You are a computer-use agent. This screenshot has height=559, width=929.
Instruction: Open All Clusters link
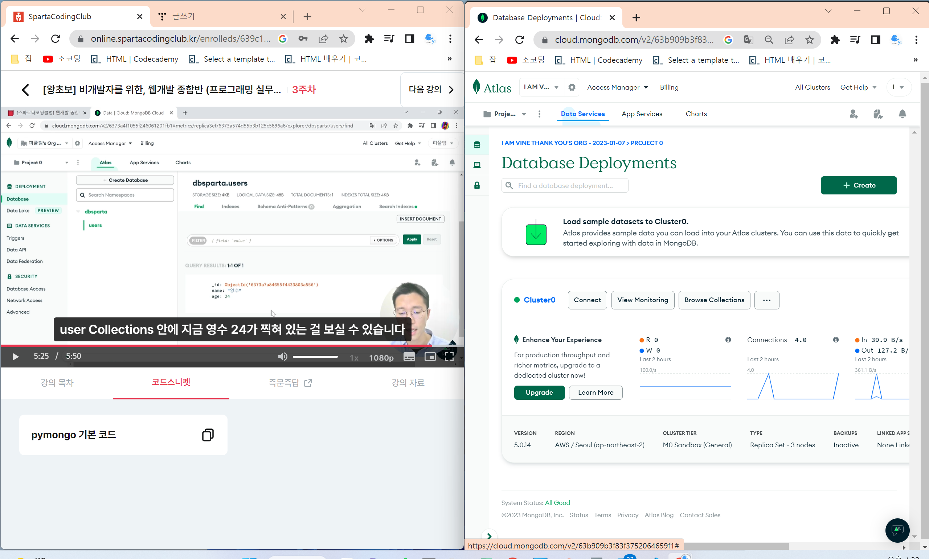tap(813, 87)
